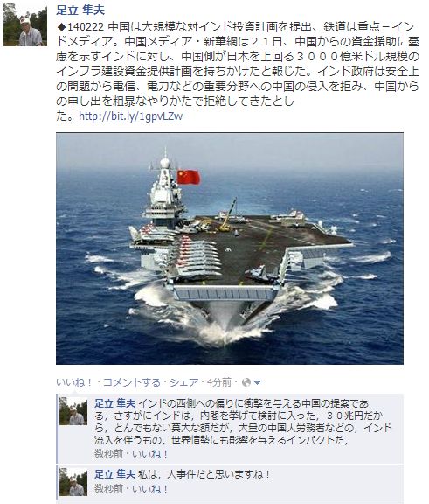This screenshot has width=429, height=504.
Task: Click the post author's profile picture
Action: point(25,24)
